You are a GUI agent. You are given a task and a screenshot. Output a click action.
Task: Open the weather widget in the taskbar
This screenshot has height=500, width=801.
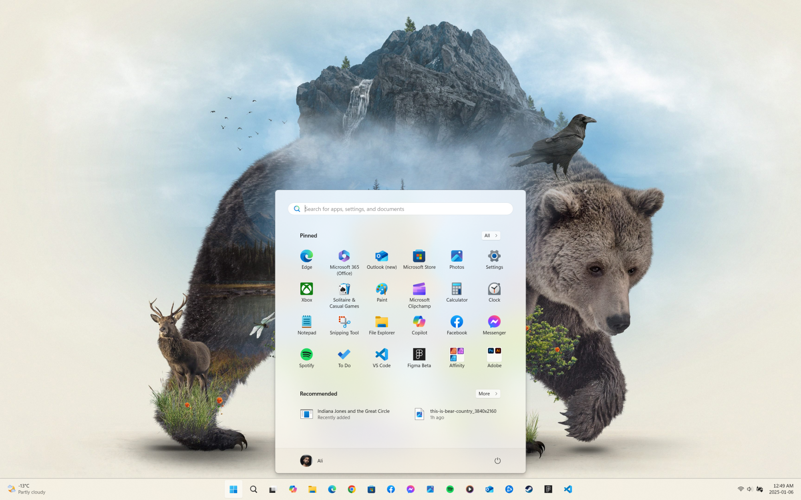[x=26, y=489]
